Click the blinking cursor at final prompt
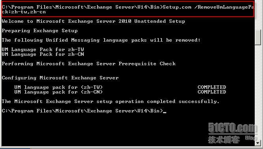 click(x=165, y=112)
